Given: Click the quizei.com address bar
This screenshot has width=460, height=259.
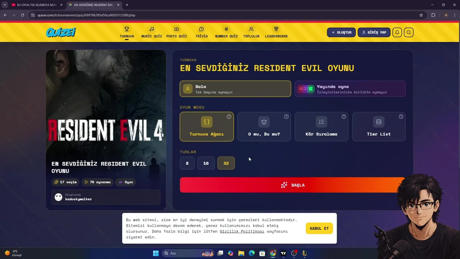Looking at the screenshot, I should pyautogui.click(x=226, y=15).
